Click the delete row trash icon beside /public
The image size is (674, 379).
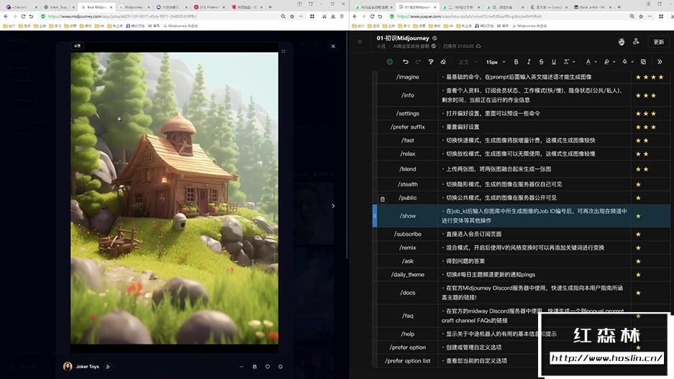pos(382,199)
